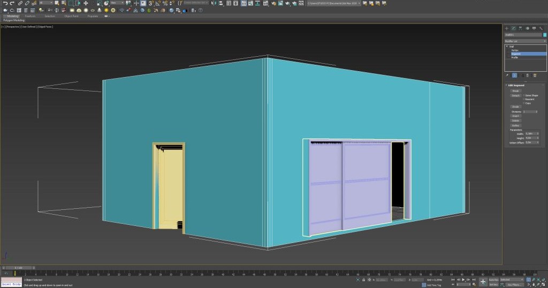Switch to the Freeform ribbon tab
Image resolution: width=548 pixels, height=288 pixels.
pyautogui.click(x=30, y=16)
